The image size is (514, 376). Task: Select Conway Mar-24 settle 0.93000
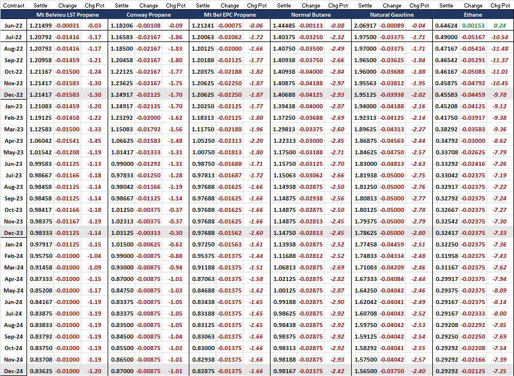pos(122,268)
